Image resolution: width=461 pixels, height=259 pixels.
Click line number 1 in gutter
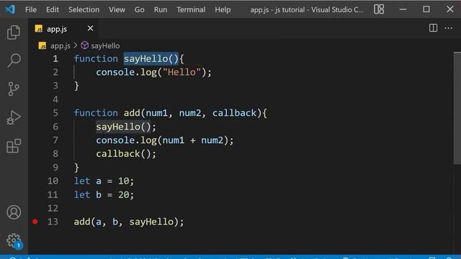coord(55,59)
